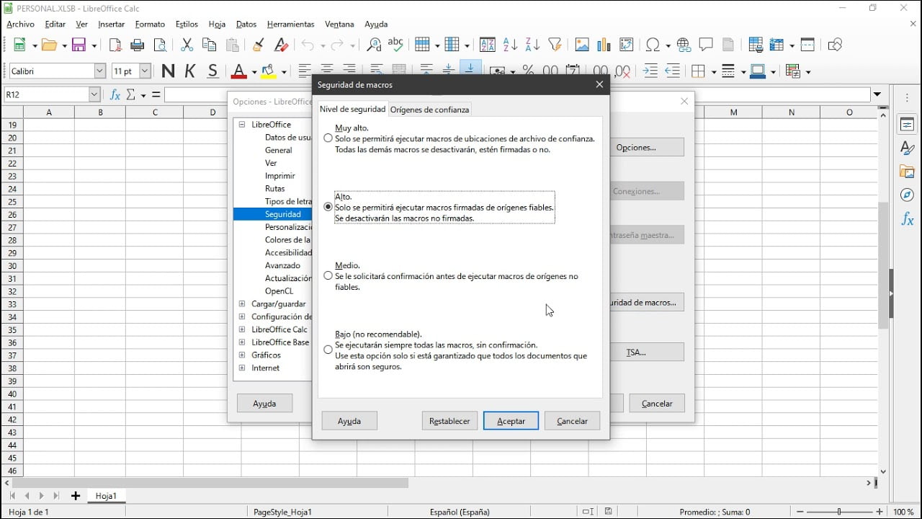Click Ayuda in Seguridad de macros dialog
The image size is (922, 519).
(x=349, y=421)
